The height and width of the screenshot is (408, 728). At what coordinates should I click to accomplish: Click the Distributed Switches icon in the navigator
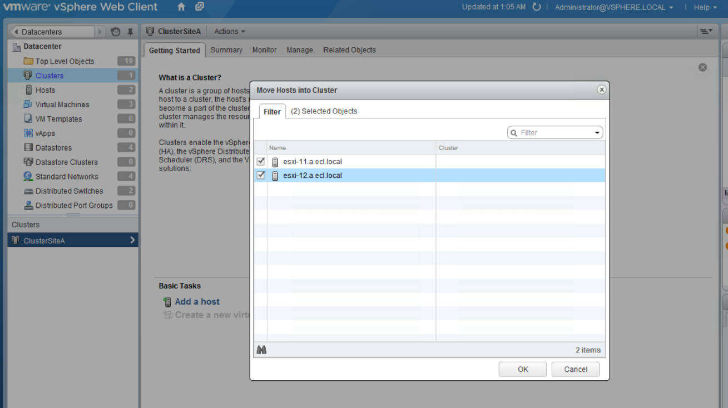[x=28, y=191]
